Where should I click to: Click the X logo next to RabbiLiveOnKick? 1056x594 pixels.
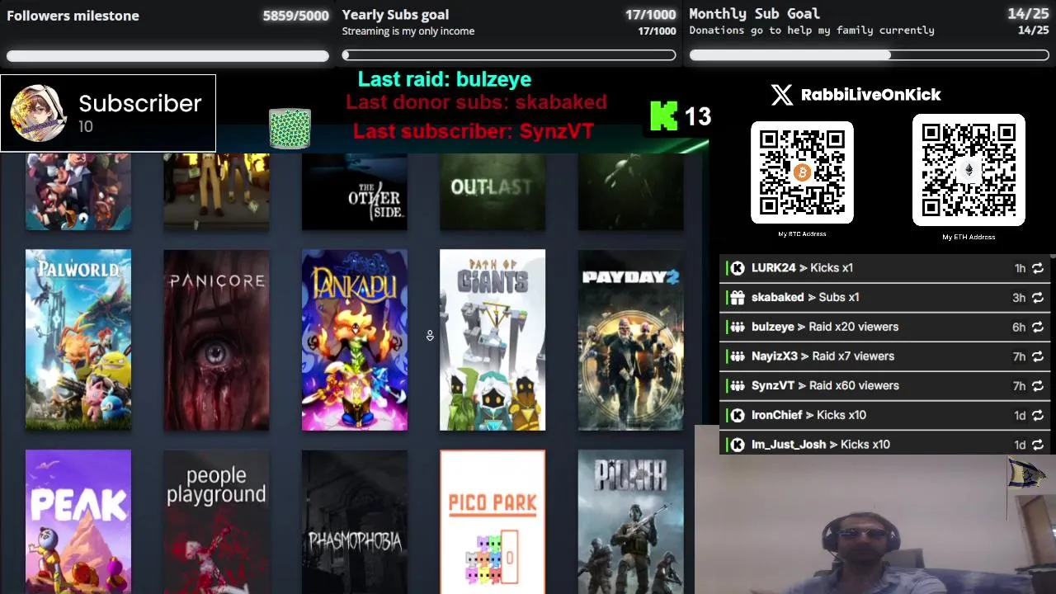point(781,95)
